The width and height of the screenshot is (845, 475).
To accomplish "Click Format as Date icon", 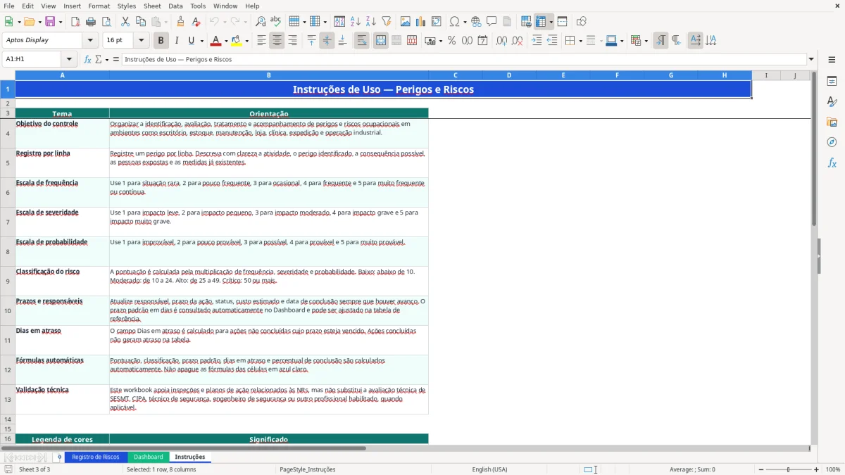I will 482,41.
